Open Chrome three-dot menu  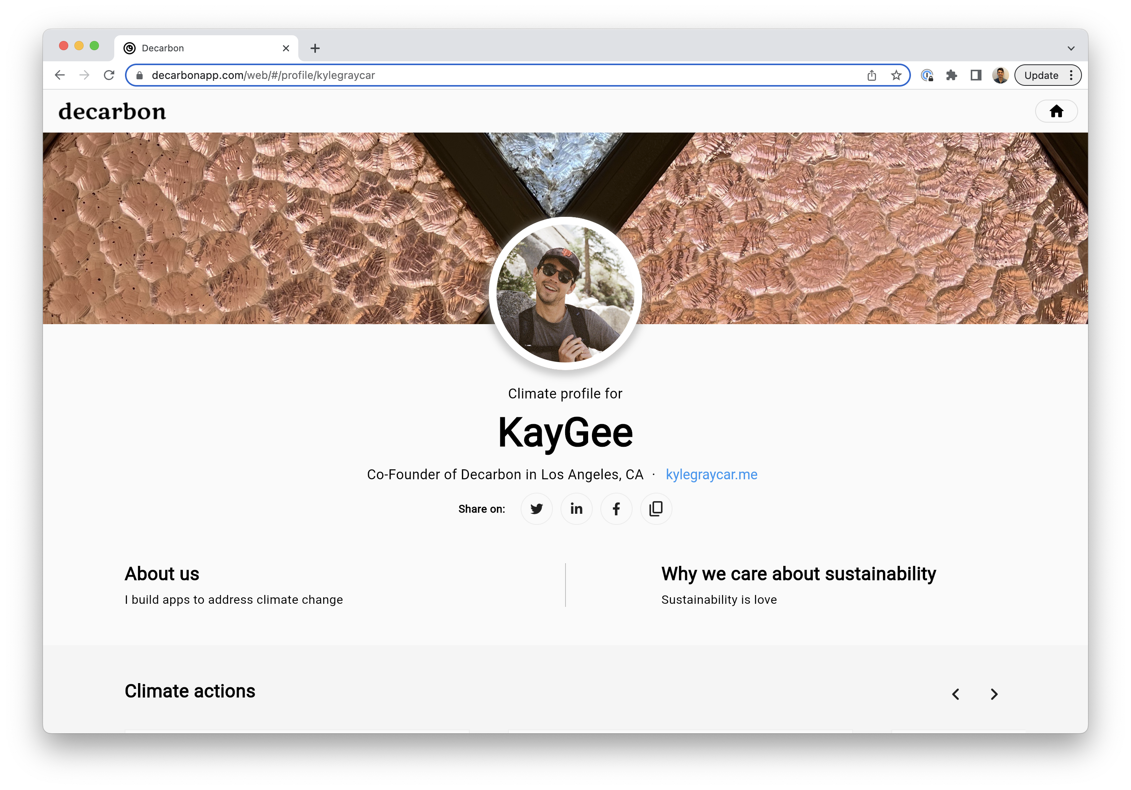[1071, 75]
